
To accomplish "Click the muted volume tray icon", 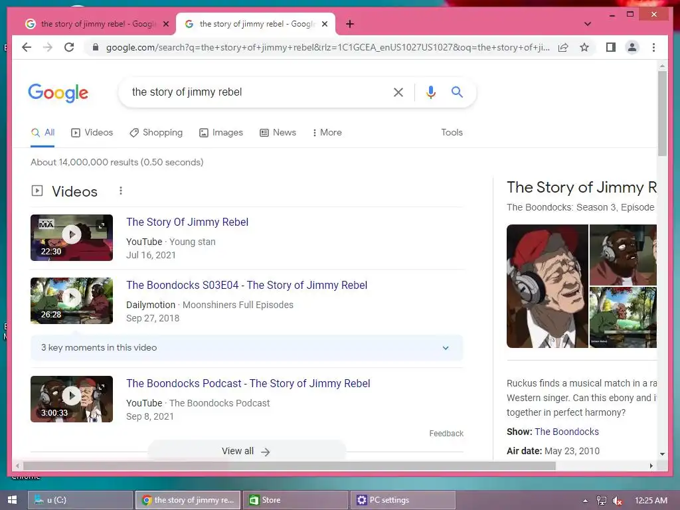I will point(617,501).
